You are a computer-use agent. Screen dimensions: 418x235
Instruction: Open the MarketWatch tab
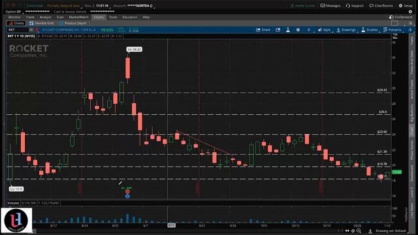(78, 17)
